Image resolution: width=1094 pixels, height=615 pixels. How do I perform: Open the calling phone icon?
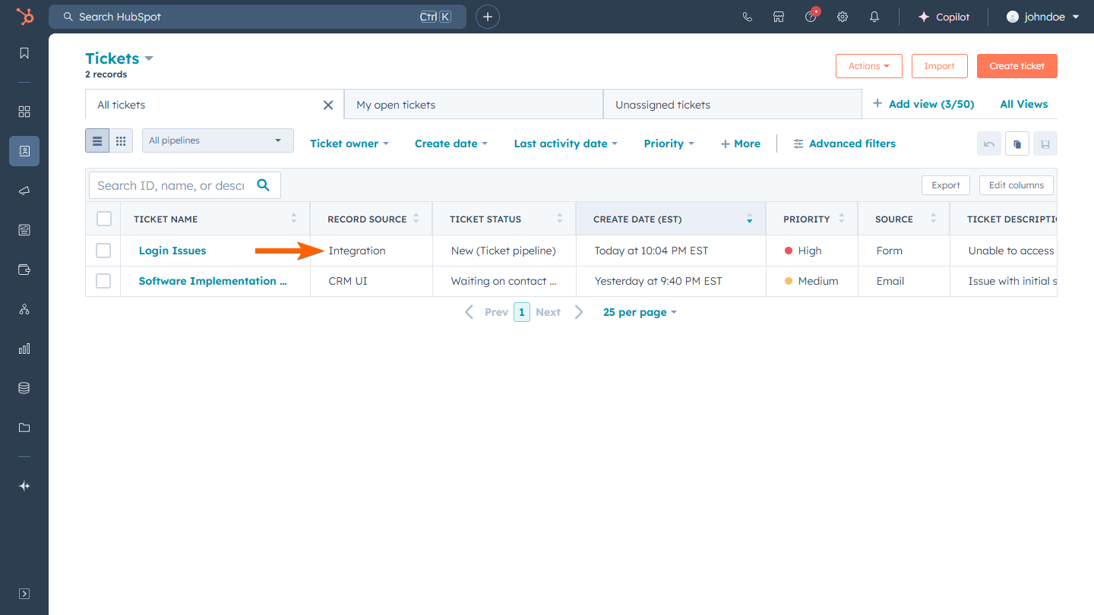point(748,17)
